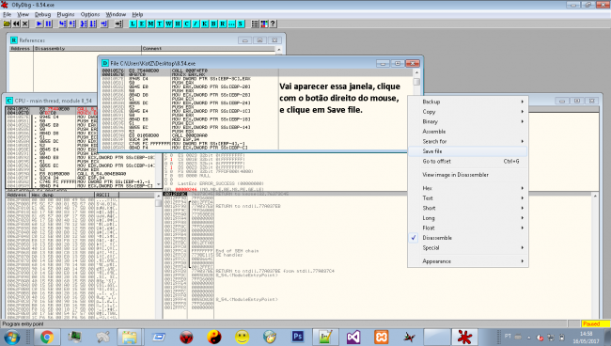Open the Debug menu

pos(42,14)
